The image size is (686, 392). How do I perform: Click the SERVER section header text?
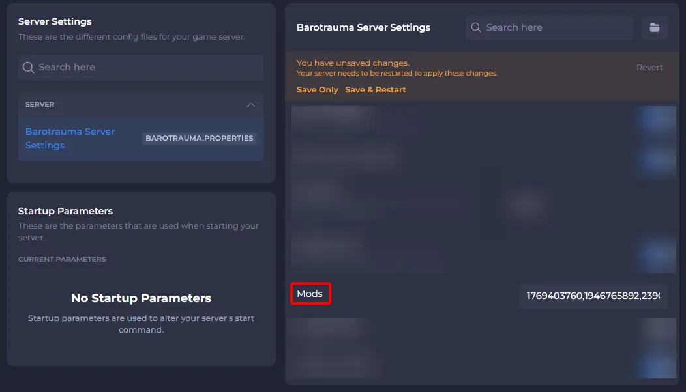pos(40,104)
